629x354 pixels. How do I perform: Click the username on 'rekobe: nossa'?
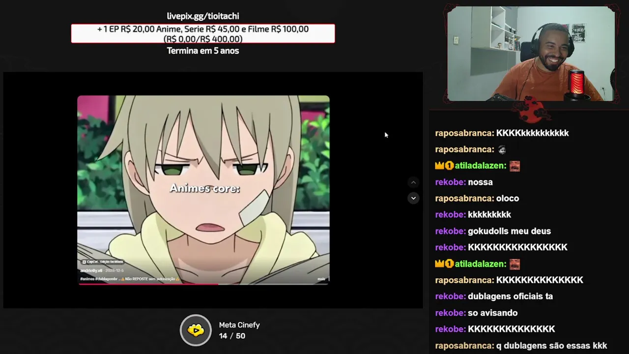point(449,182)
